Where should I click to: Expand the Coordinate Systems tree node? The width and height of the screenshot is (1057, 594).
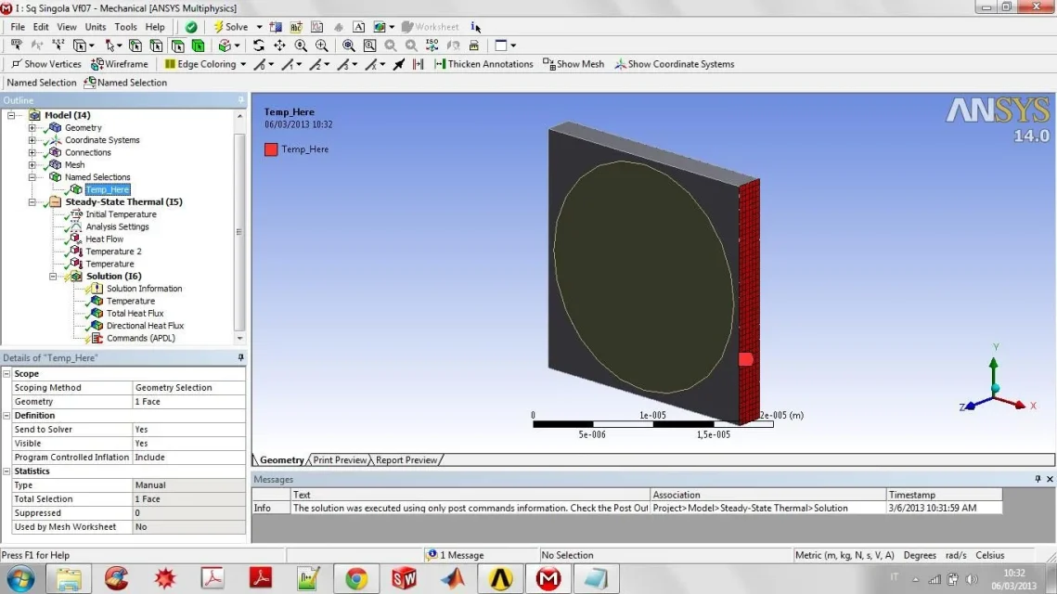click(32, 140)
